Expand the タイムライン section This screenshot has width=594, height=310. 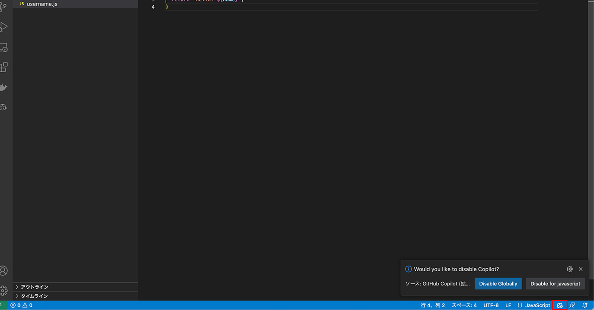34,296
